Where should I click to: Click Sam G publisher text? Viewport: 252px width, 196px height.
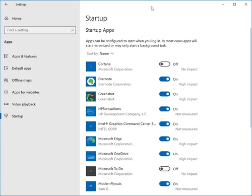(103, 189)
